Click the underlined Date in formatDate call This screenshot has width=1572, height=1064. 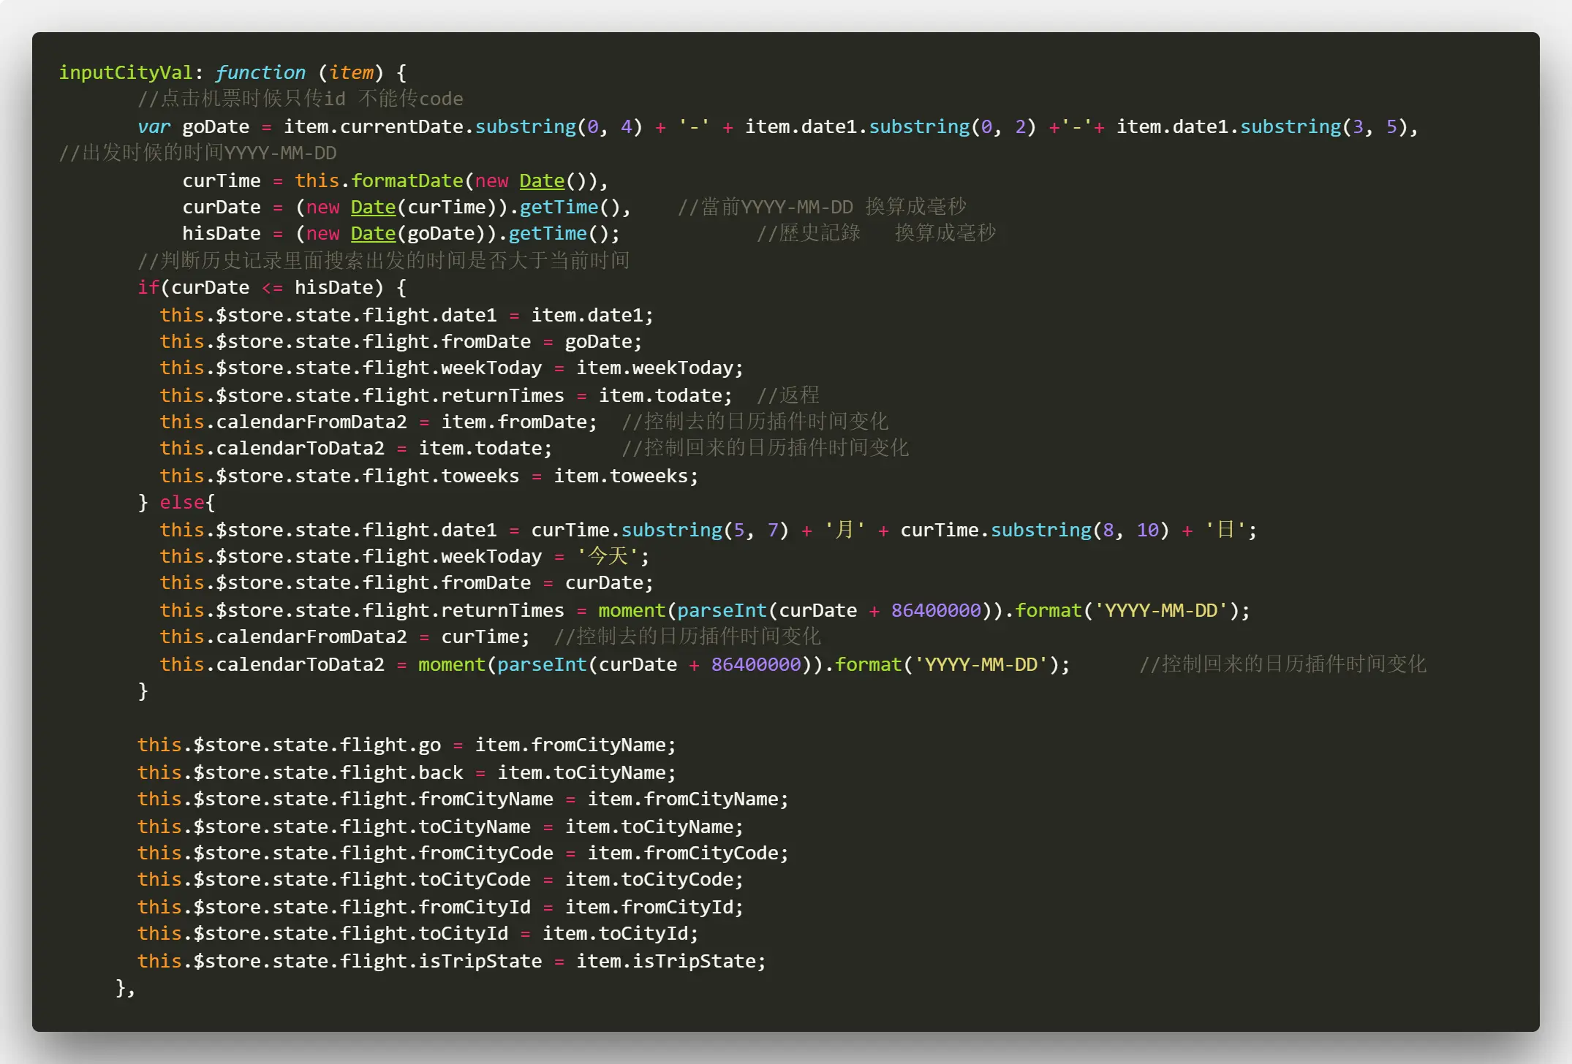pos(542,180)
